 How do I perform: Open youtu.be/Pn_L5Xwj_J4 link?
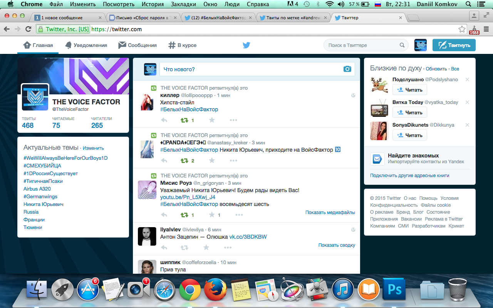pyautogui.click(x=188, y=197)
